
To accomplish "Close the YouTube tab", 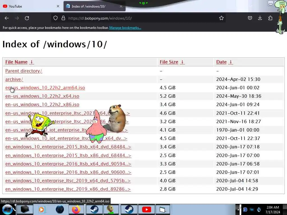I will pos(58,6).
